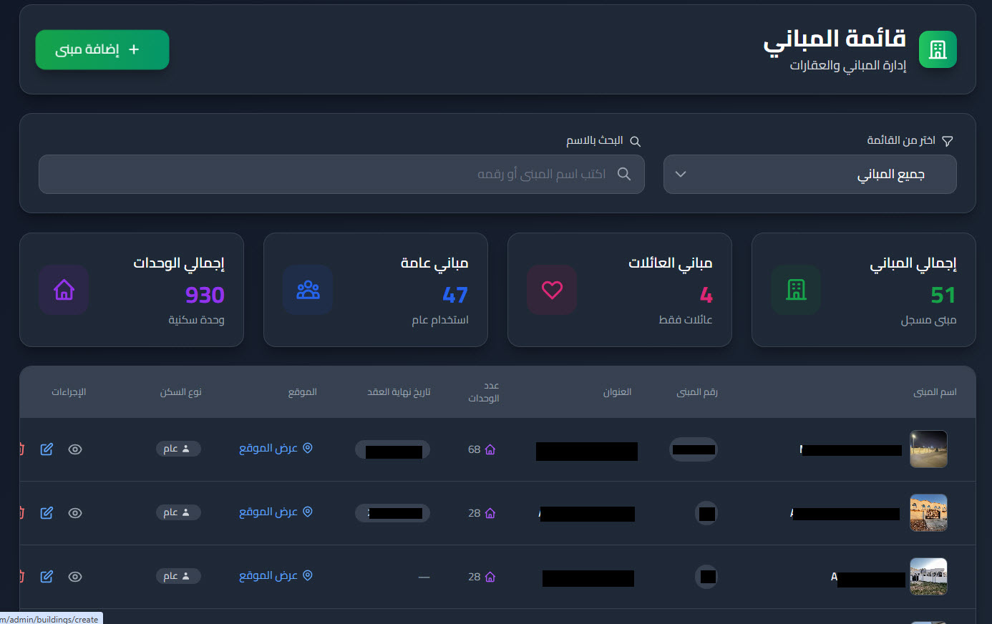Click the white building thumbnail in third row

pyautogui.click(x=928, y=577)
